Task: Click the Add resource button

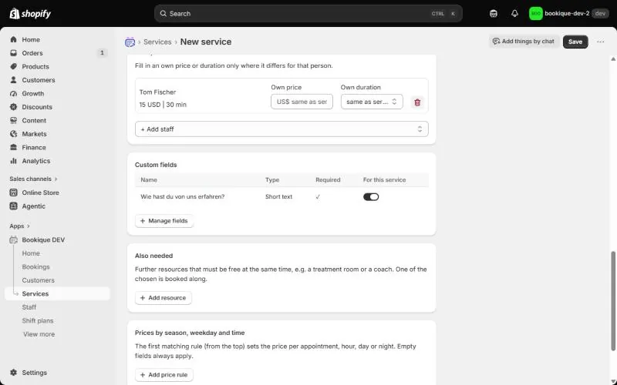Action: 164,298
